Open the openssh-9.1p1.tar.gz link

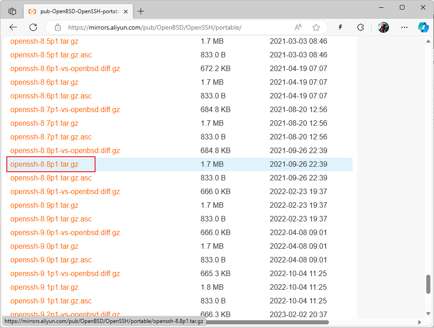click(x=45, y=287)
